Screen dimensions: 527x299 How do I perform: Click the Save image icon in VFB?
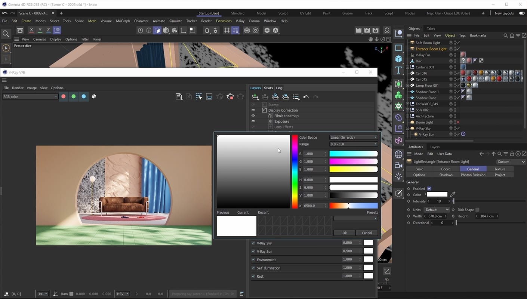point(179,96)
